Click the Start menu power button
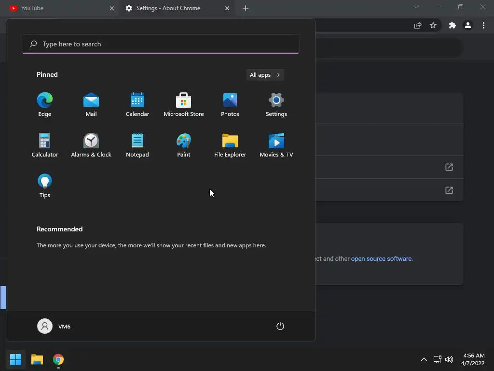Viewport: 494px width, 371px height. point(280,326)
